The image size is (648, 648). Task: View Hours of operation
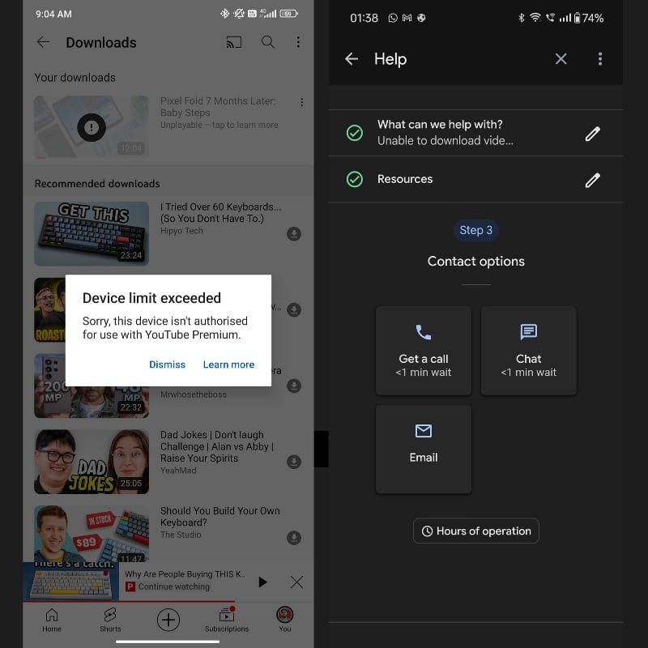pos(476,531)
